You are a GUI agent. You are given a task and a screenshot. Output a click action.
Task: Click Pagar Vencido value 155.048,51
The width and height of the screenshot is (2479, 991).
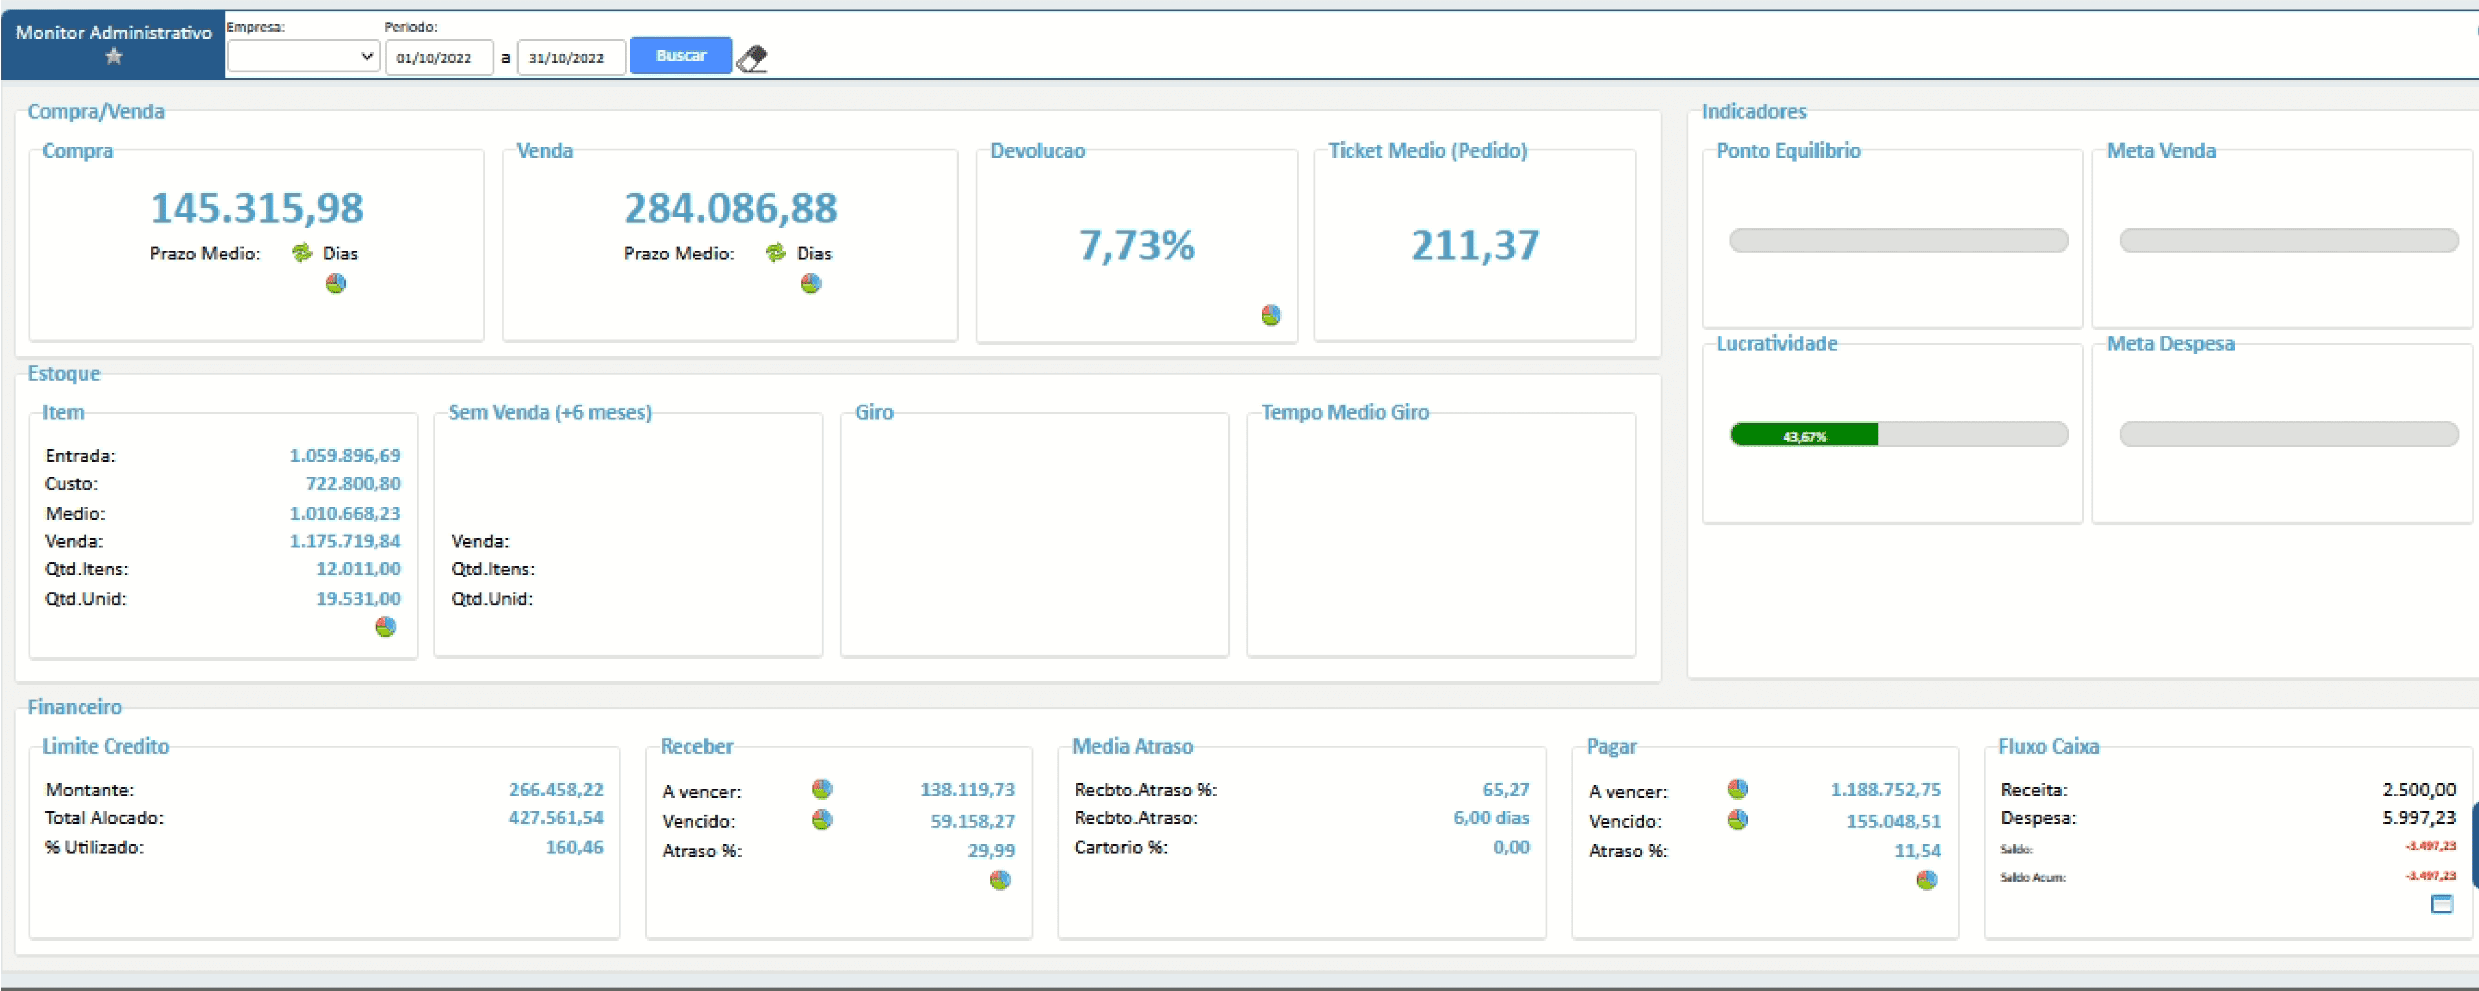[1893, 821]
